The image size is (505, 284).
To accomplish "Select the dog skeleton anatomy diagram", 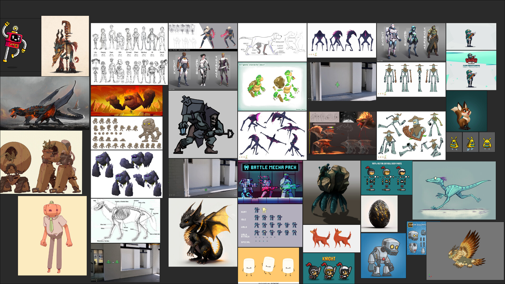I will pos(125,221).
